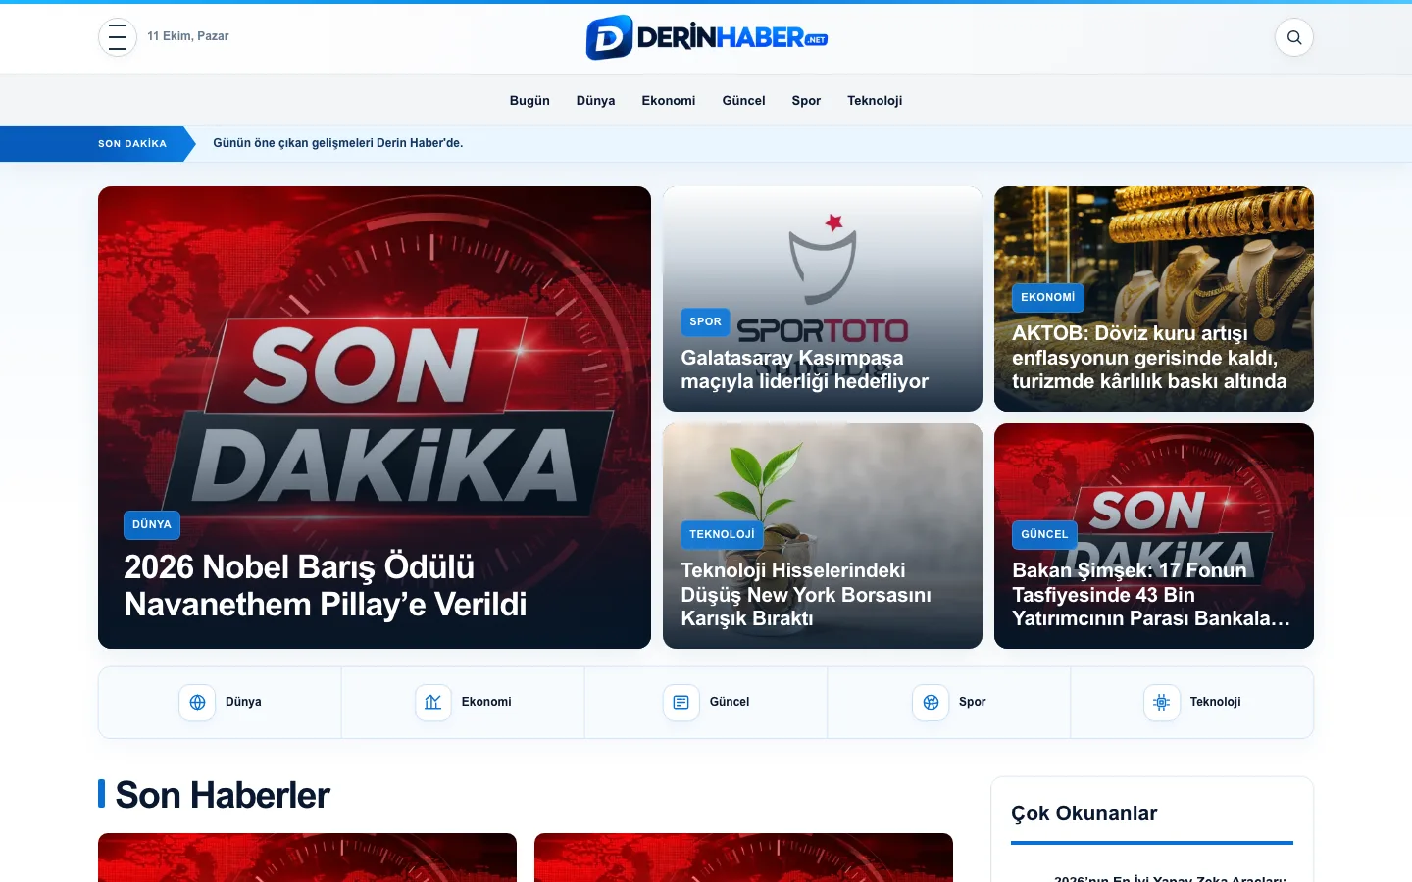The height and width of the screenshot is (882, 1412).
Task: Click the DerinHaber logo
Action: [706, 37]
